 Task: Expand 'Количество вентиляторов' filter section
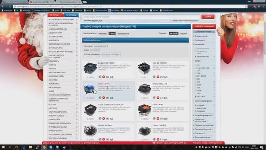200,120
